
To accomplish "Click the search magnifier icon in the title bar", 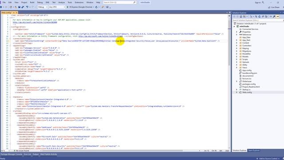I will [134, 2].
